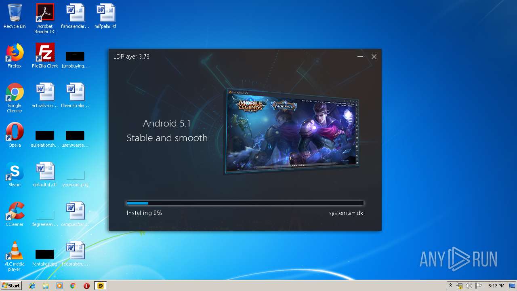Click the 'Android 5.1' heading text
Viewport: 517px width, 291px height.
(167, 123)
